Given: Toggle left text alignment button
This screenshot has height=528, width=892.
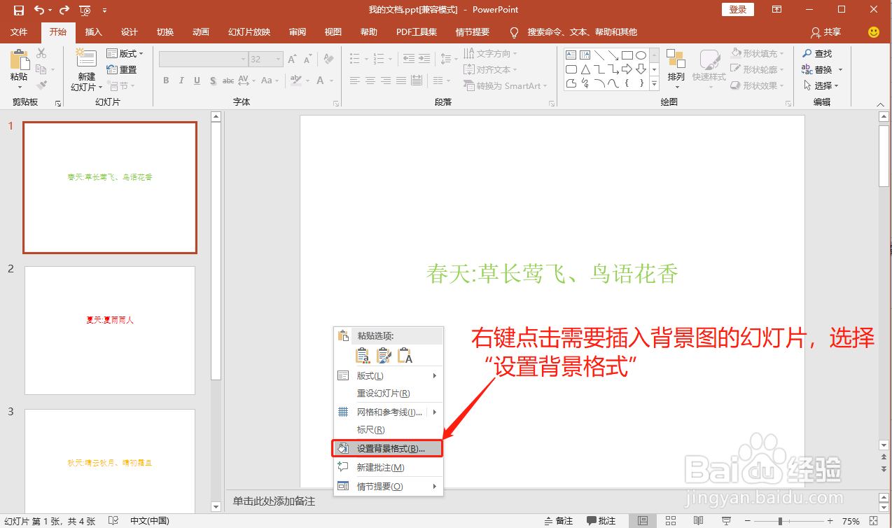Looking at the screenshot, I should [x=355, y=81].
